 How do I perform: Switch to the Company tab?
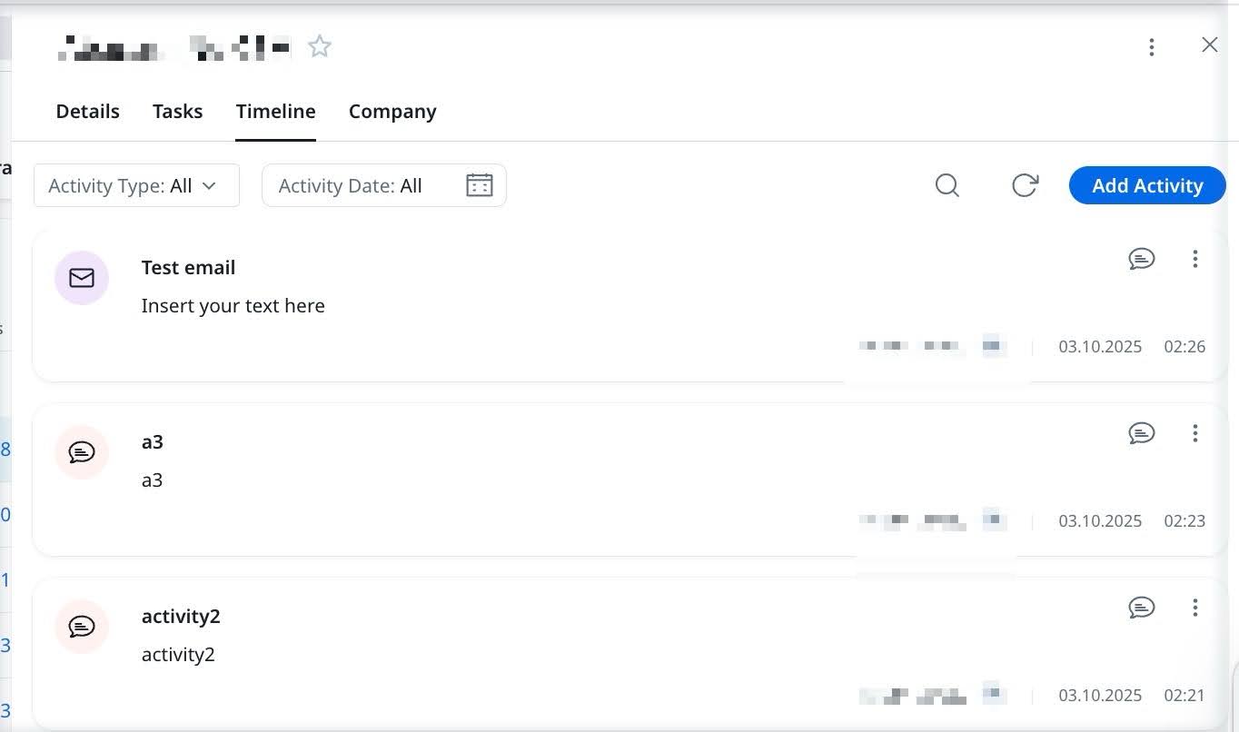coord(392,111)
